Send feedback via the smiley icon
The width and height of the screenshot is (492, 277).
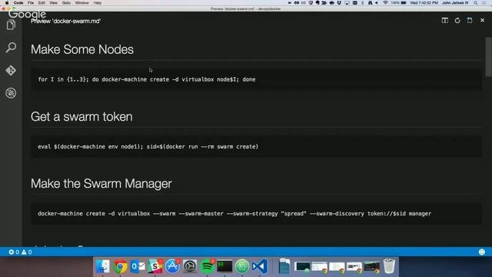(482, 252)
